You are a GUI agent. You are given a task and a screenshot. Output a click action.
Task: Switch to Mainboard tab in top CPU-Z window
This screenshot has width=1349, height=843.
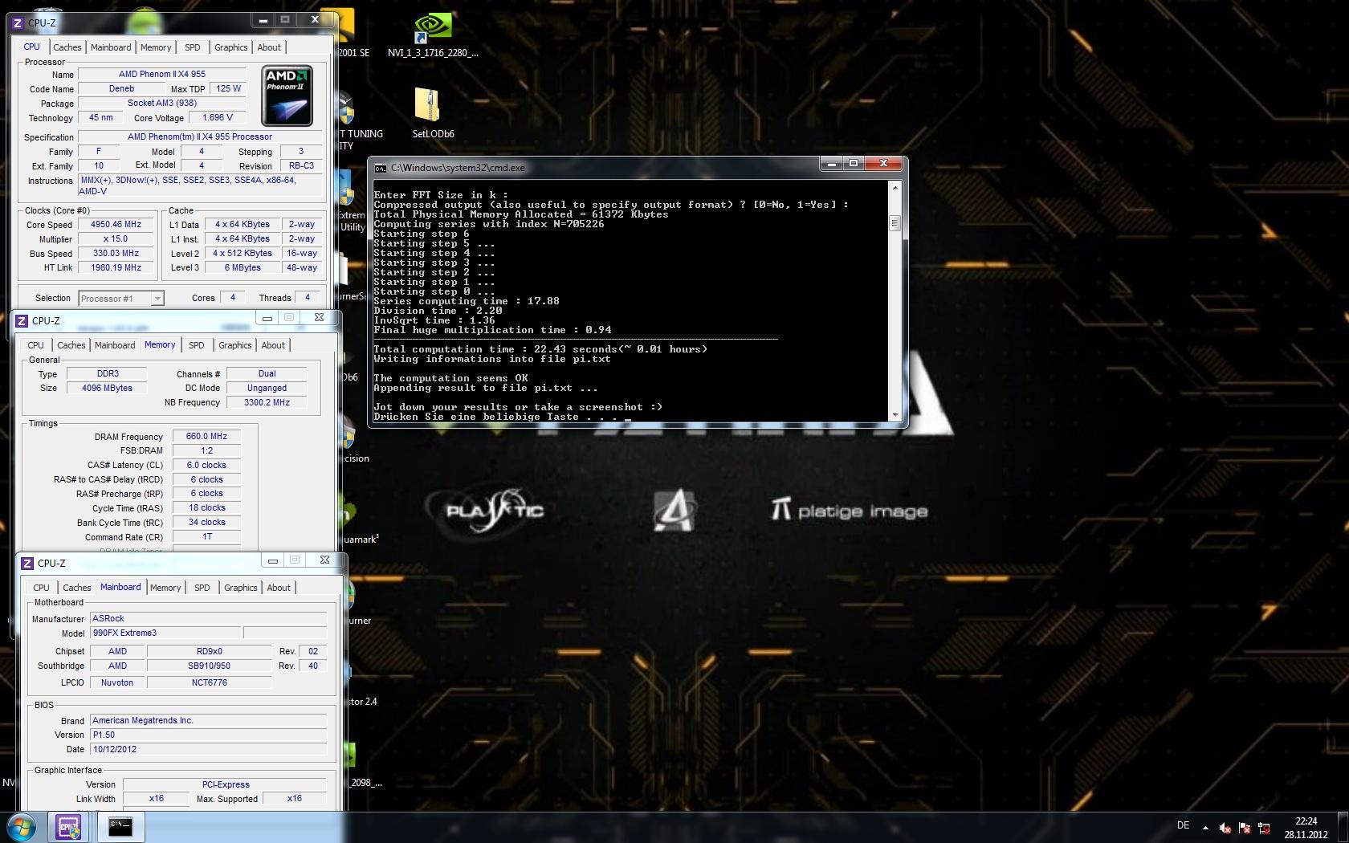point(111,47)
